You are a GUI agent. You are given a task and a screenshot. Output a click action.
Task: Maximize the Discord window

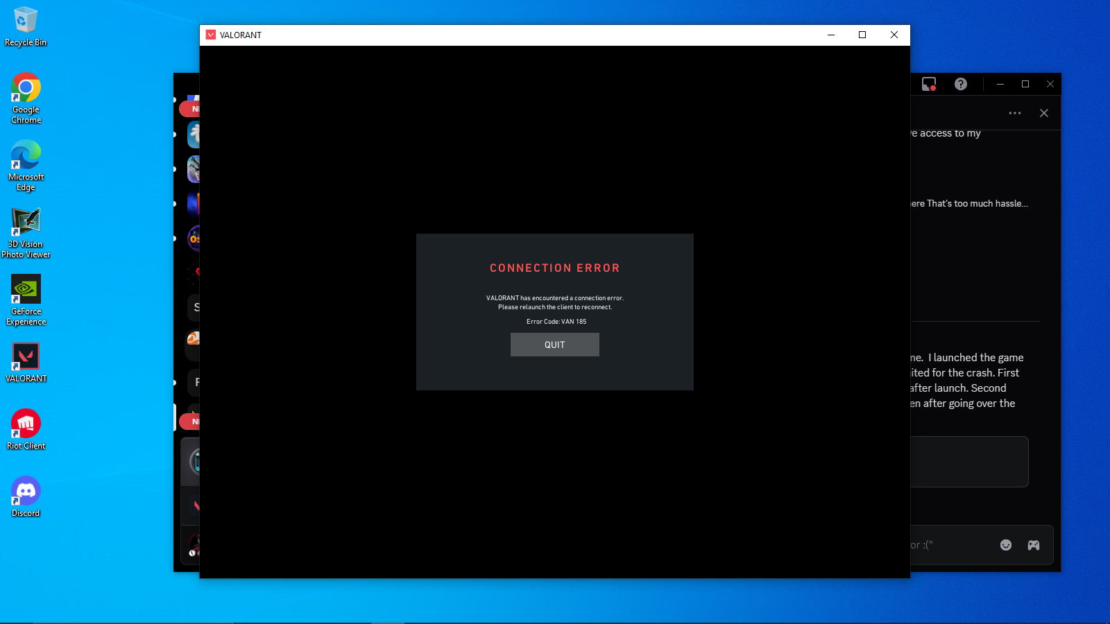(x=1025, y=84)
